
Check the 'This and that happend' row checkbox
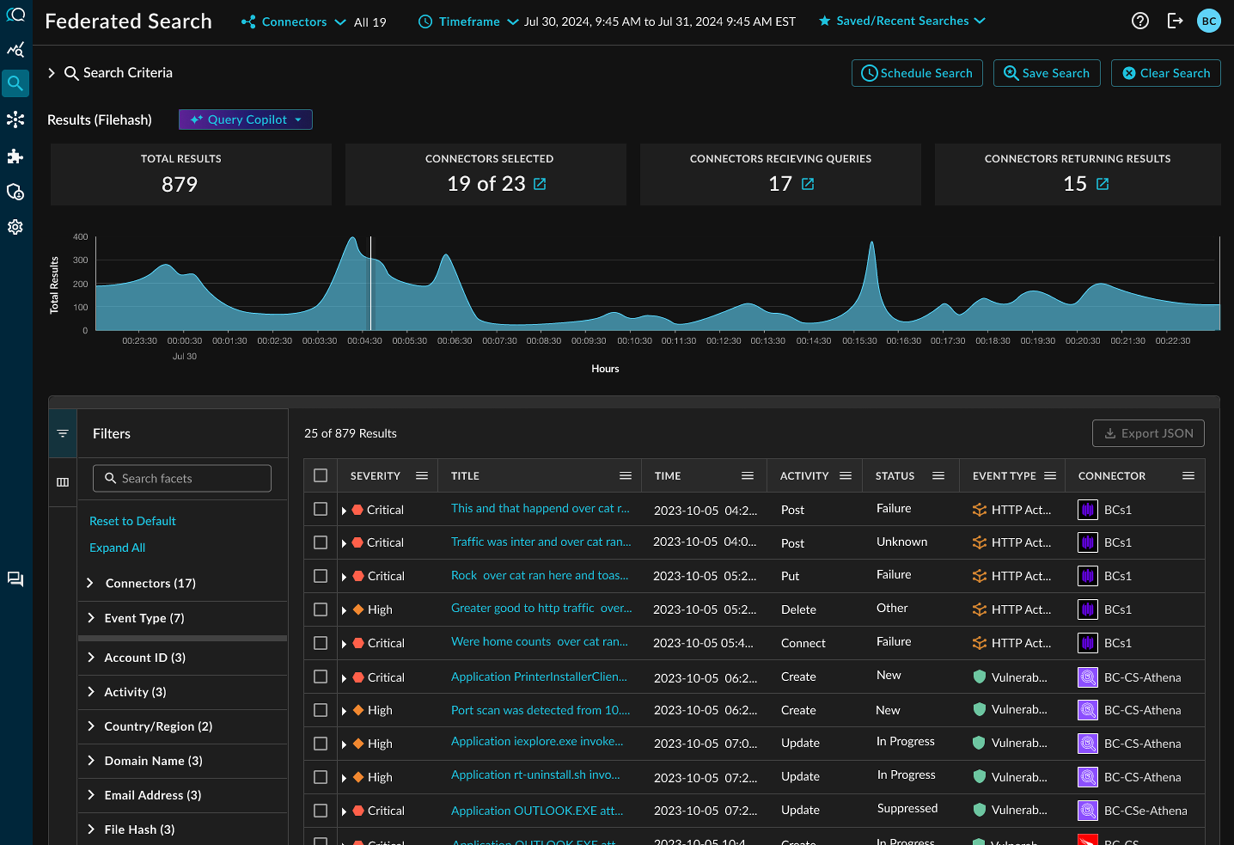320,509
